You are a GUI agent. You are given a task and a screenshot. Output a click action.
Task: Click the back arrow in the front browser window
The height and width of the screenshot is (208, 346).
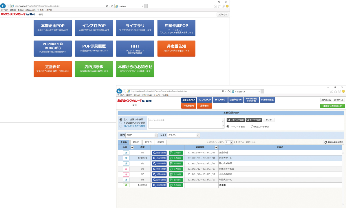(x=119, y=91)
